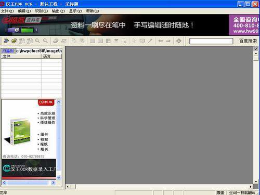Click the 期刊 bullet text

point(44,149)
